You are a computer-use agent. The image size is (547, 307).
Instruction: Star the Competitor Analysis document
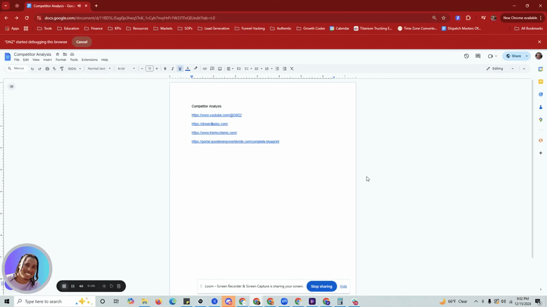click(x=58, y=54)
